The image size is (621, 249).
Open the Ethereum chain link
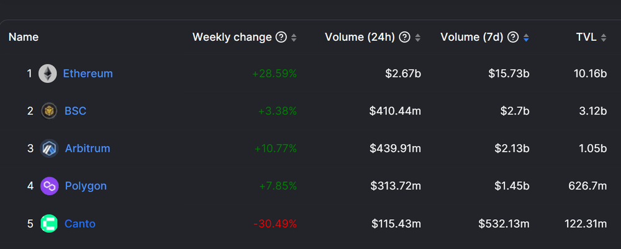click(88, 74)
